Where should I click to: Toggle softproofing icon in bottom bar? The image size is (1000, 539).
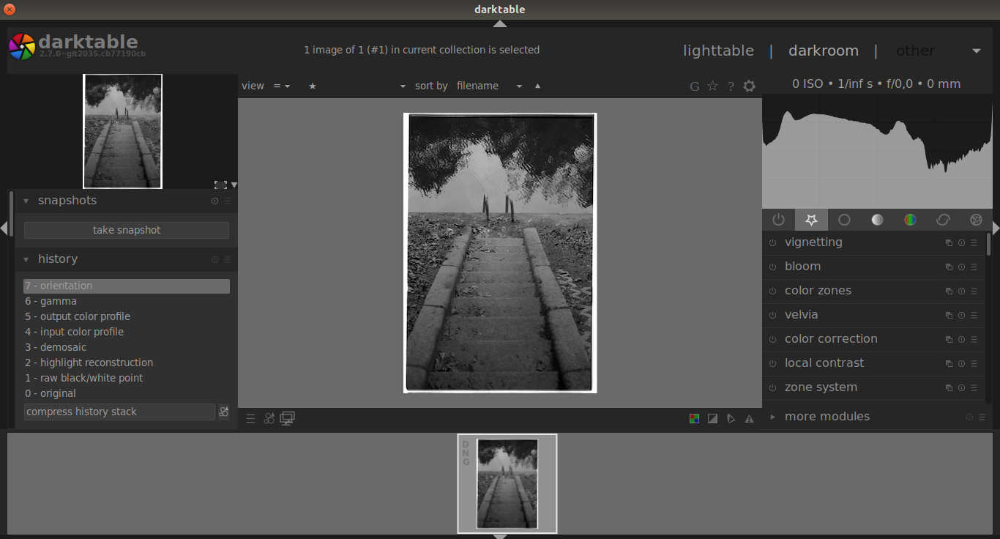pyautogui.click(x=731, y=419)
